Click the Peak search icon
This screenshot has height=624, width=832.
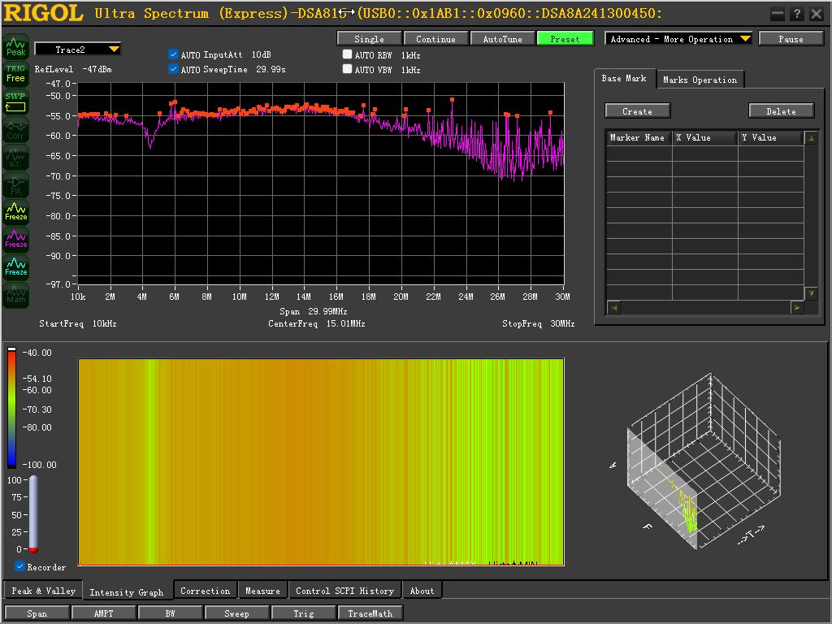16,47
